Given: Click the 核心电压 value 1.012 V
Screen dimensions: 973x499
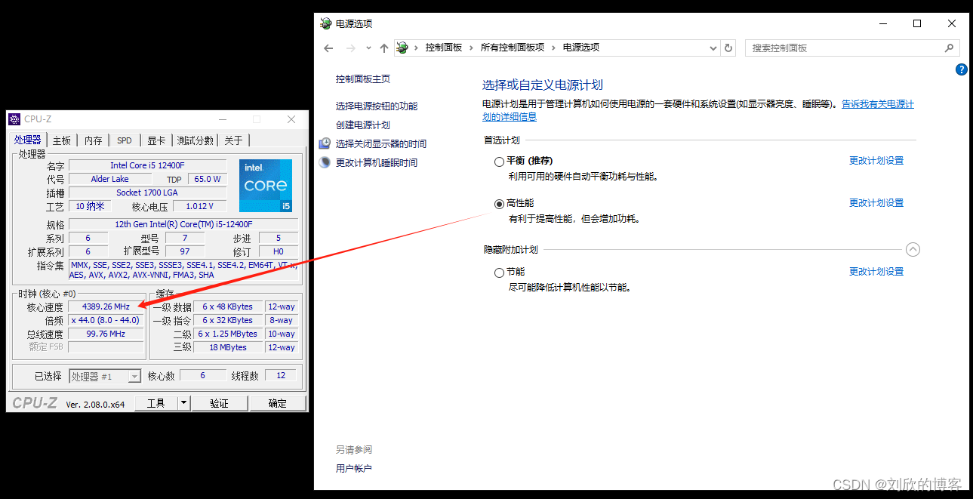Looking at the screenshot, I should click(200, 206).
